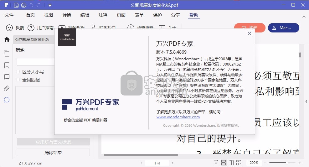
Task: Open the 用户指南 question mark icon
Action: pos(31,28)
